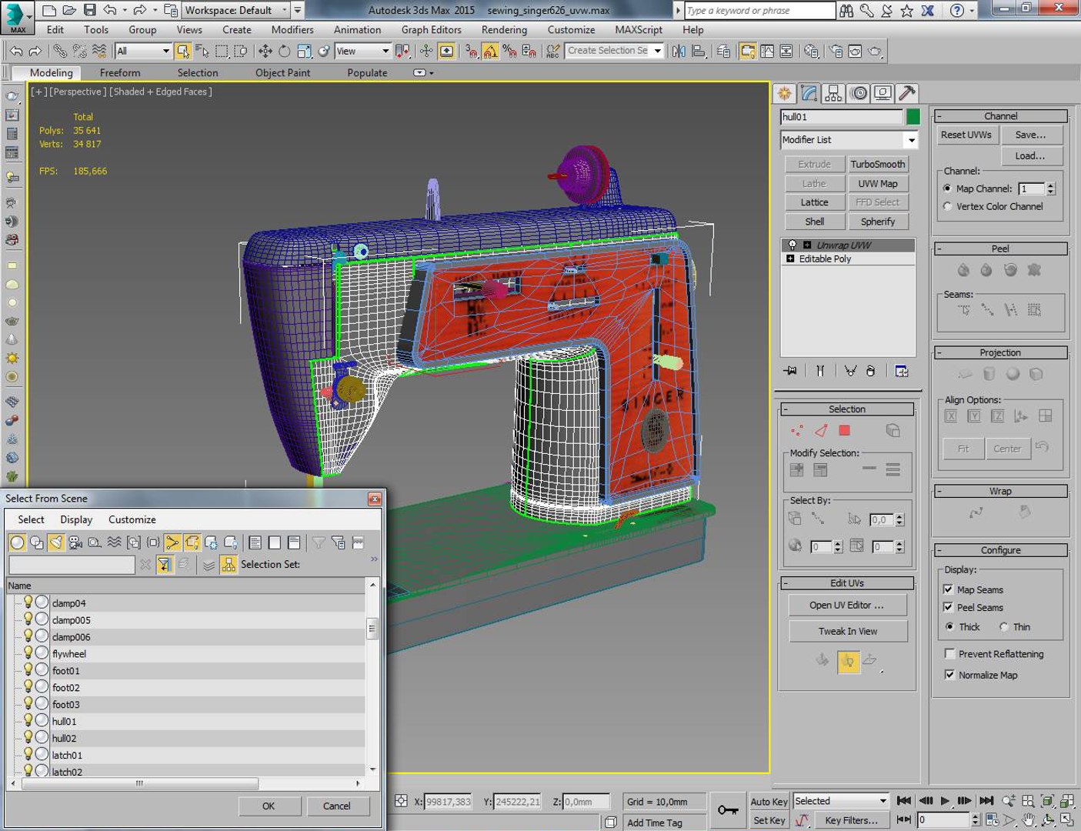The image size is (1081, 831).
Task: Select the Map Channel radio button
Action: 948,189
